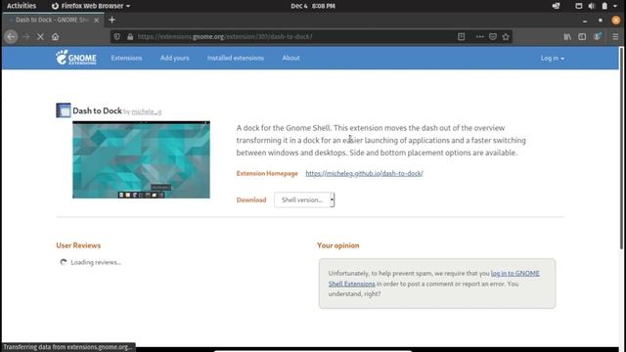Open the Log in dropdown
Screen dimensions: 626x352
[x=552, y=59]
